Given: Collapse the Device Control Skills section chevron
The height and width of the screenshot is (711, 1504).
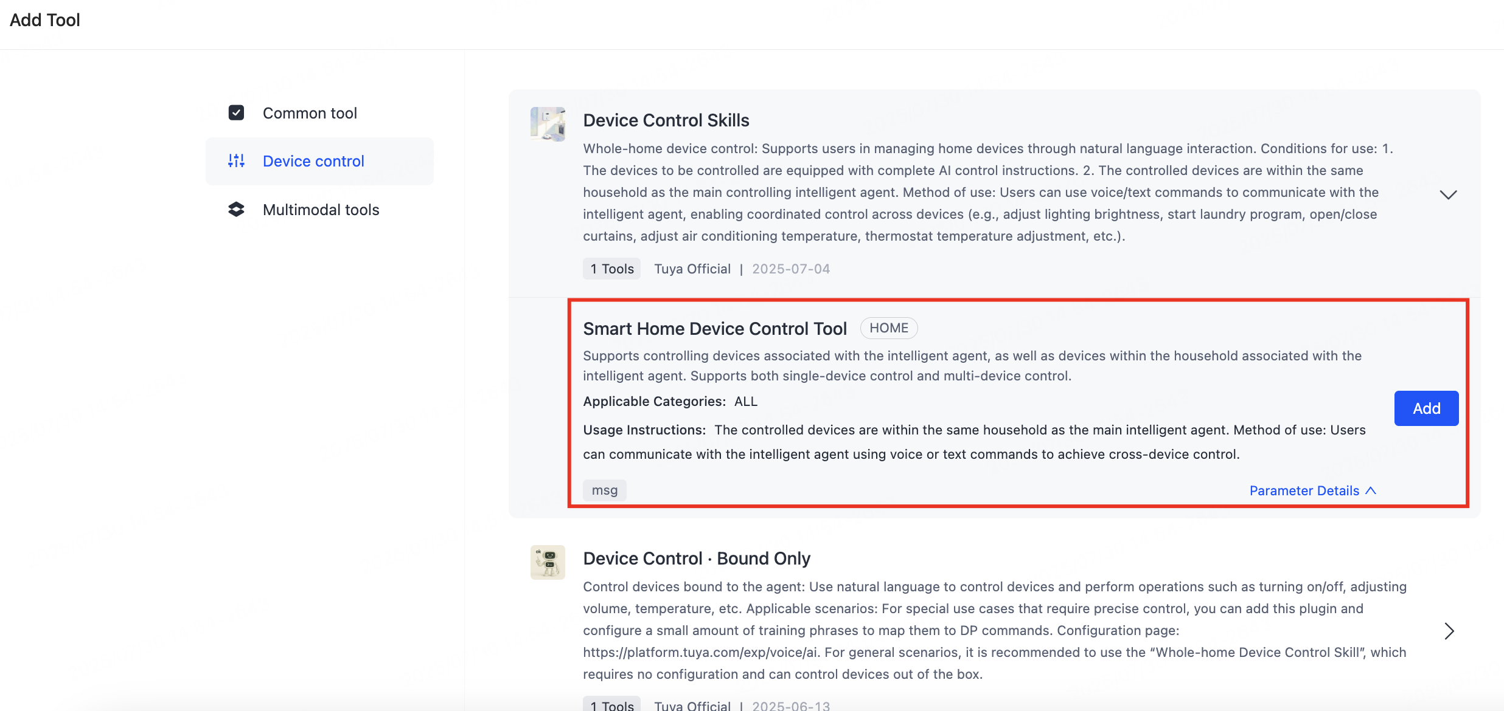Looking at the screenshot, I should (1448, 194).
